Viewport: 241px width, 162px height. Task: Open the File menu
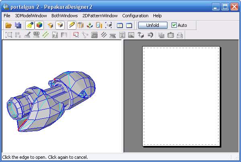pos(7,16)
